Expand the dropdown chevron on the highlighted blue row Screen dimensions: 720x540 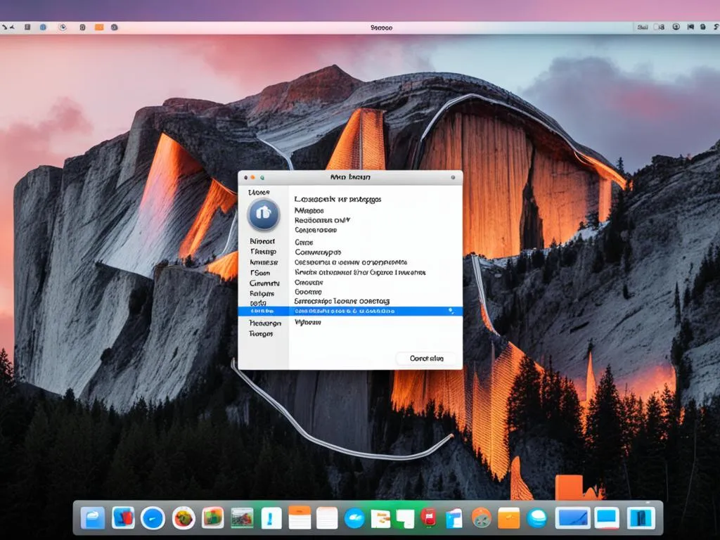coord(452,310)
